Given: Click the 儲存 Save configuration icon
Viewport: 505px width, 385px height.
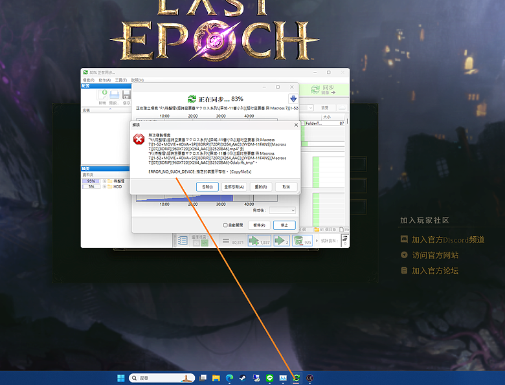Looking at the screenshot, I should 126,97.
